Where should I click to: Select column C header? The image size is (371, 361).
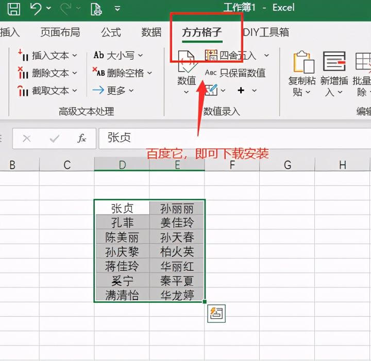tap(67, 165)
